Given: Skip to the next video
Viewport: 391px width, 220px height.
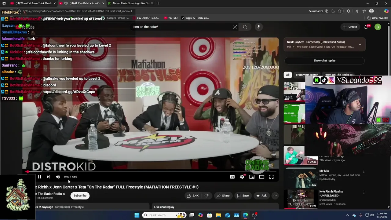Looking at the screenshot, I should (48, 177).
